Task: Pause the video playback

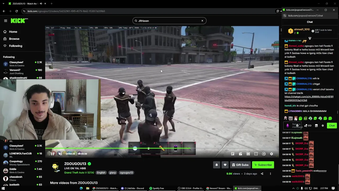Action: coord(53,154)
